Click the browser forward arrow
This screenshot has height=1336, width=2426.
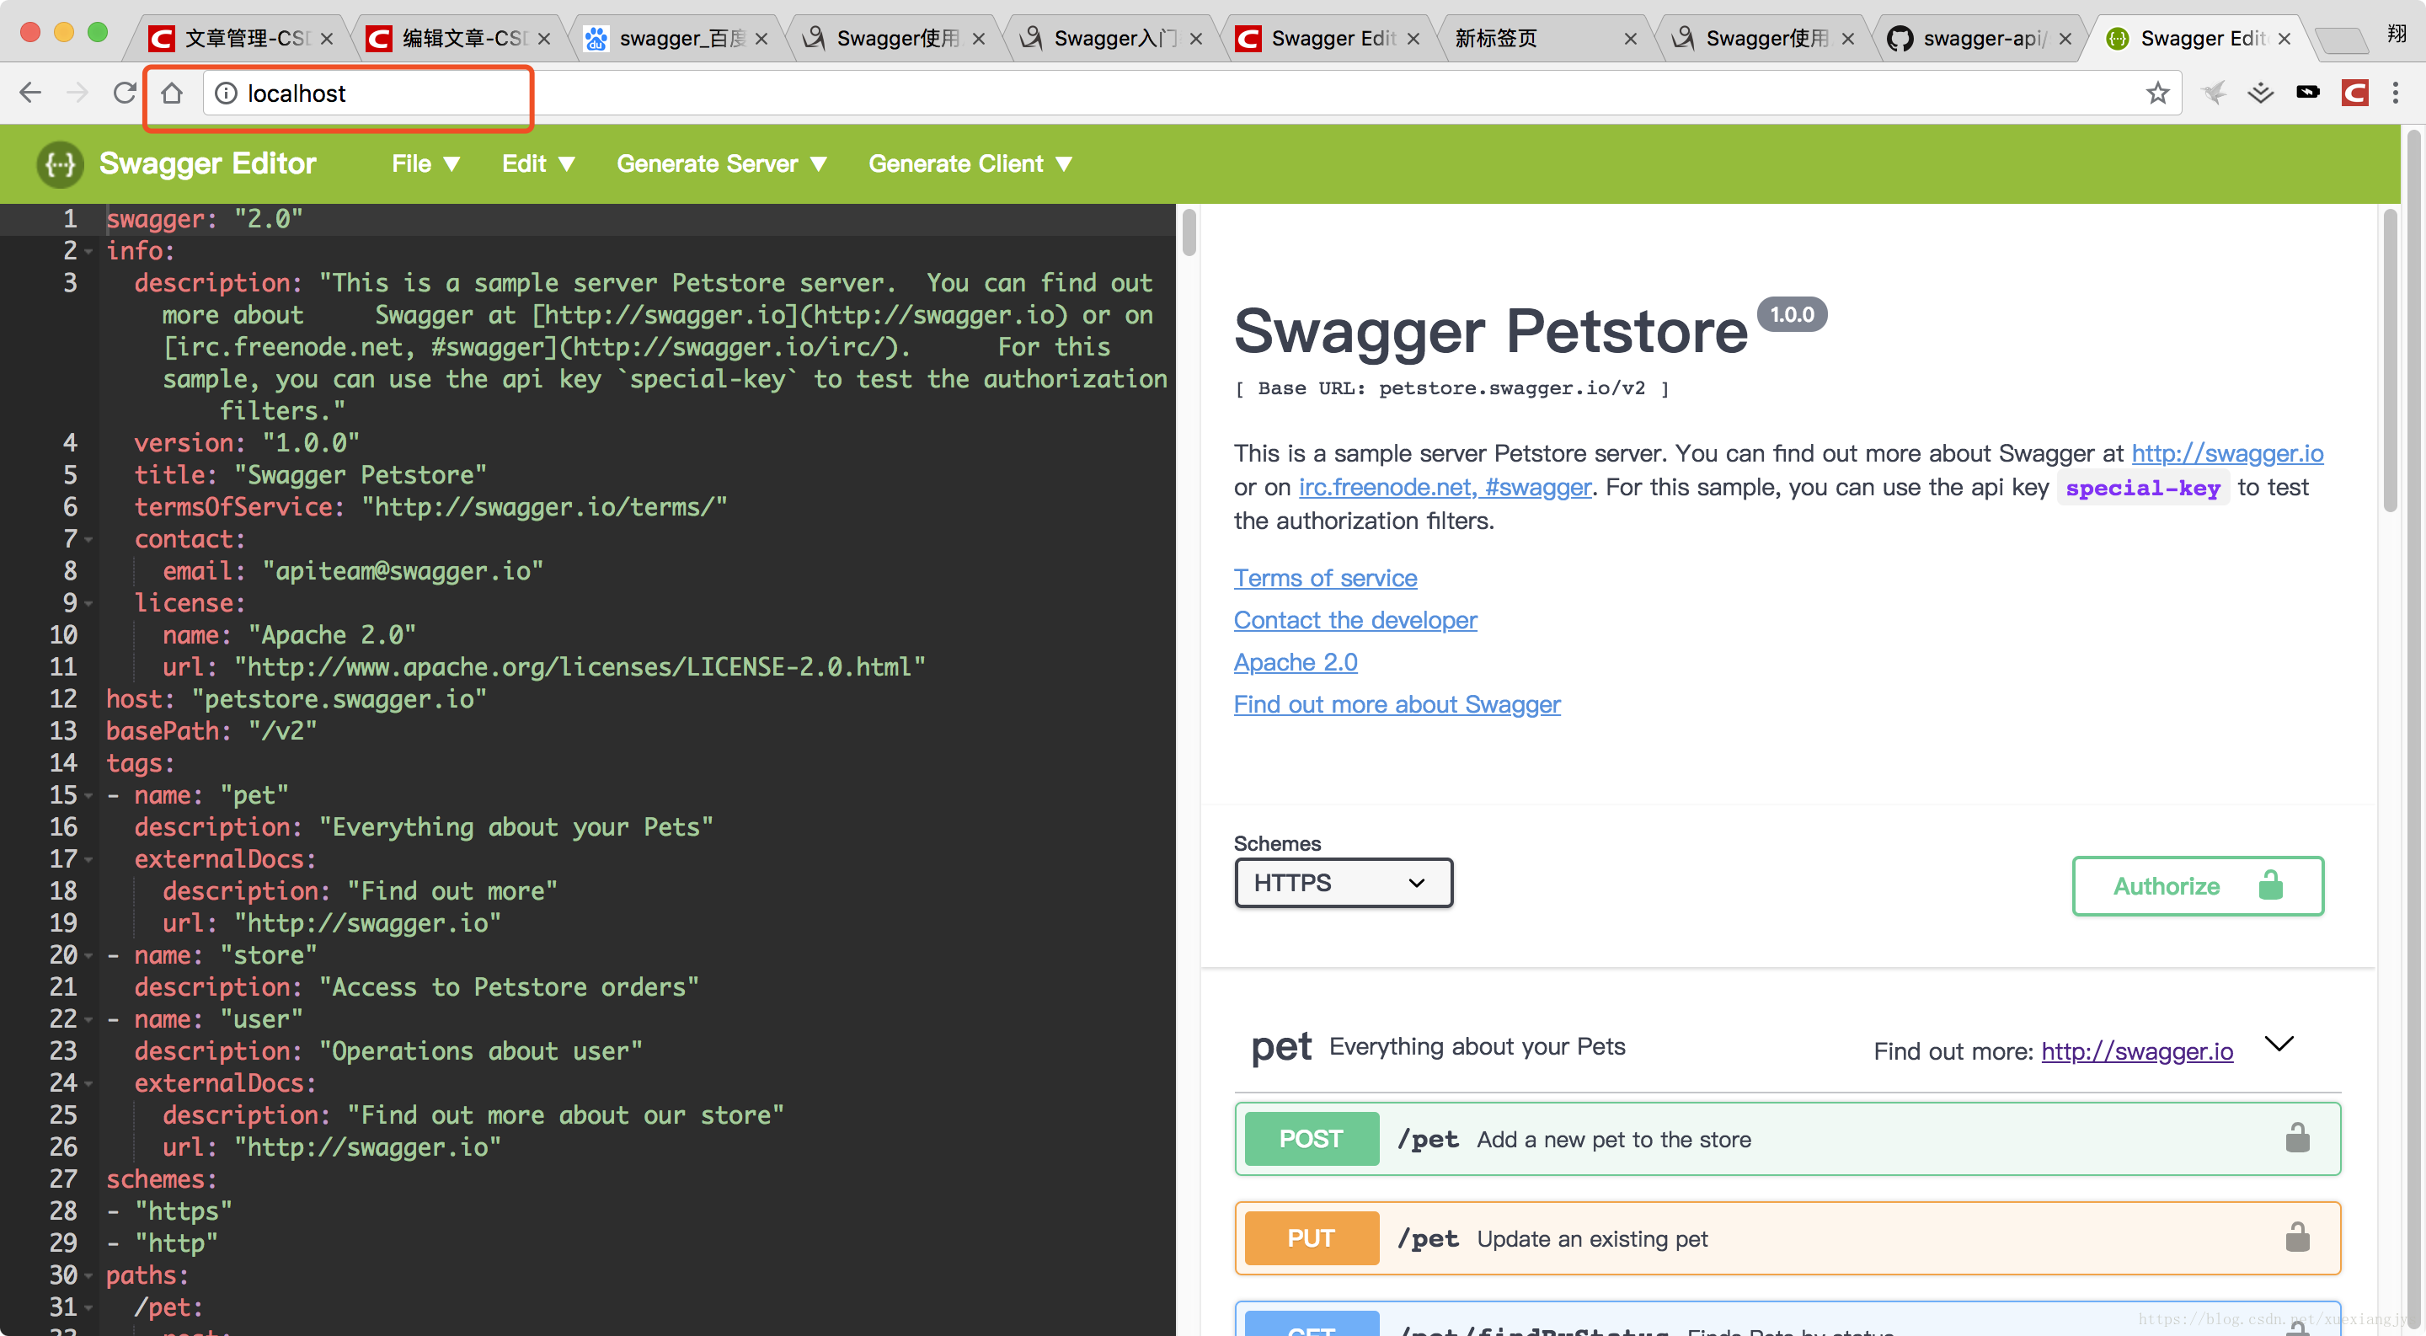(x=77, y=93)
